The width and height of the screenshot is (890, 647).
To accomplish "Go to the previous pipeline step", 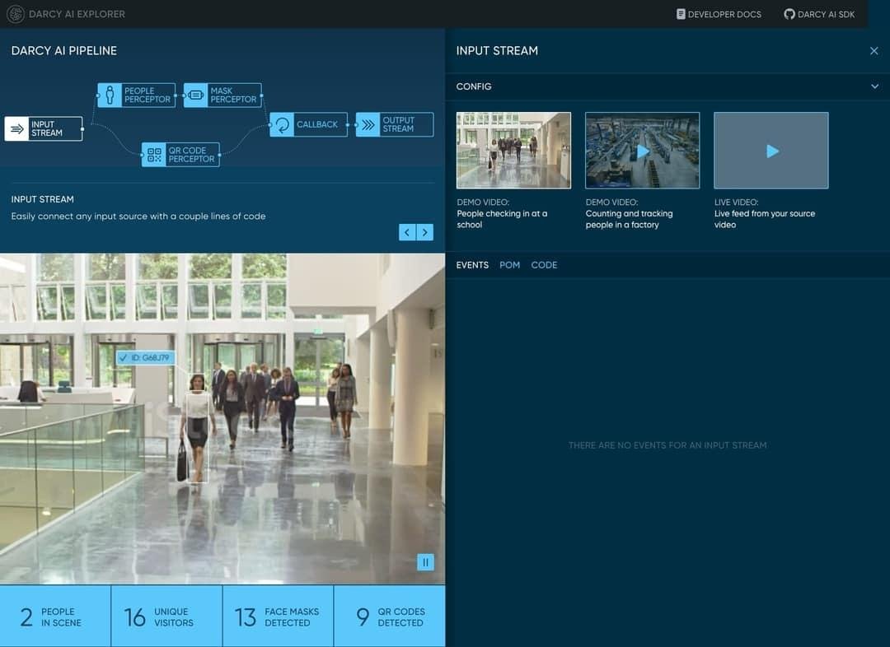I will 407,232.
